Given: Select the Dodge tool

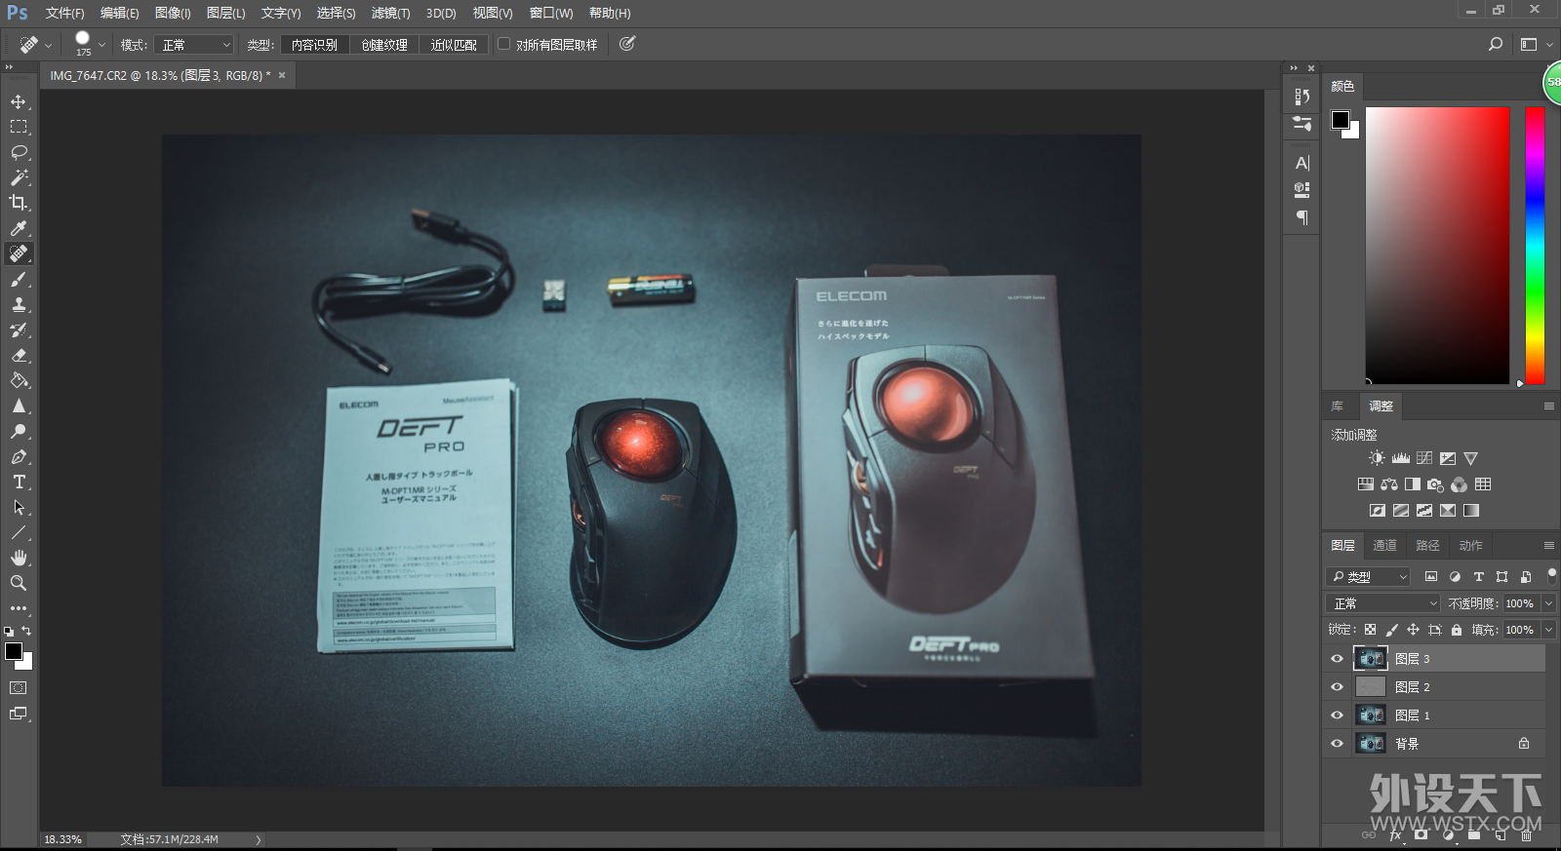Looking at the screenshot, I should pyautogui.click(x=19, y=432).
